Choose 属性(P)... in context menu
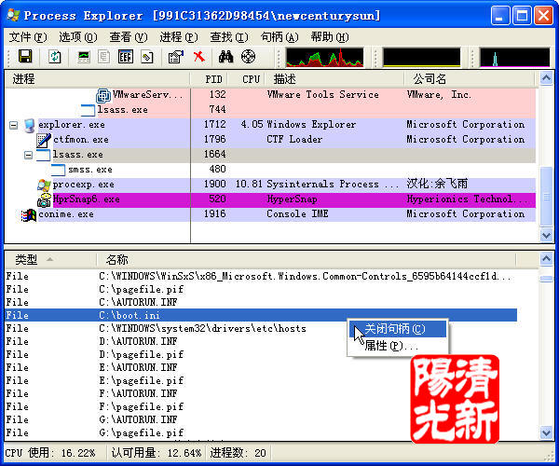The height and width of the screenshot is (466, 559). 398,346
